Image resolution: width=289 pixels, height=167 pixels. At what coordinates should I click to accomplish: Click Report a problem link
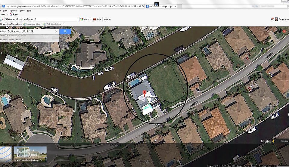pos(265,166)
